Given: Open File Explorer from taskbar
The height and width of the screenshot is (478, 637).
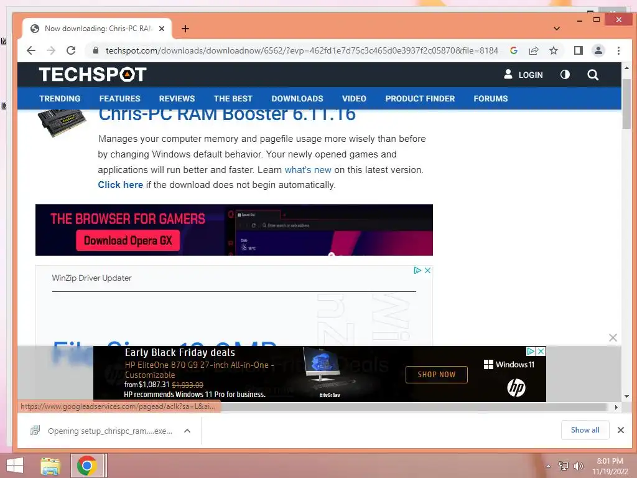Looking at the screenshot, I should point(50,466).
